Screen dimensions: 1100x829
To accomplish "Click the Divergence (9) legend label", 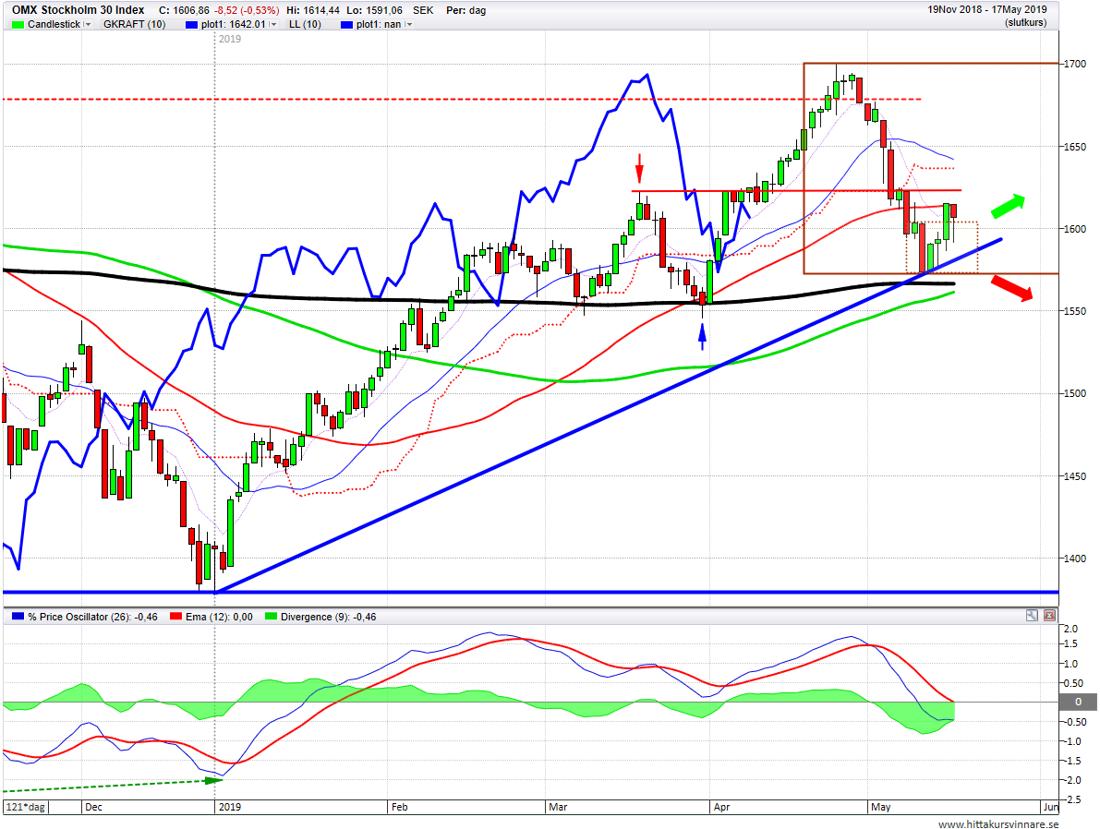I will click(x=328, y=618).
